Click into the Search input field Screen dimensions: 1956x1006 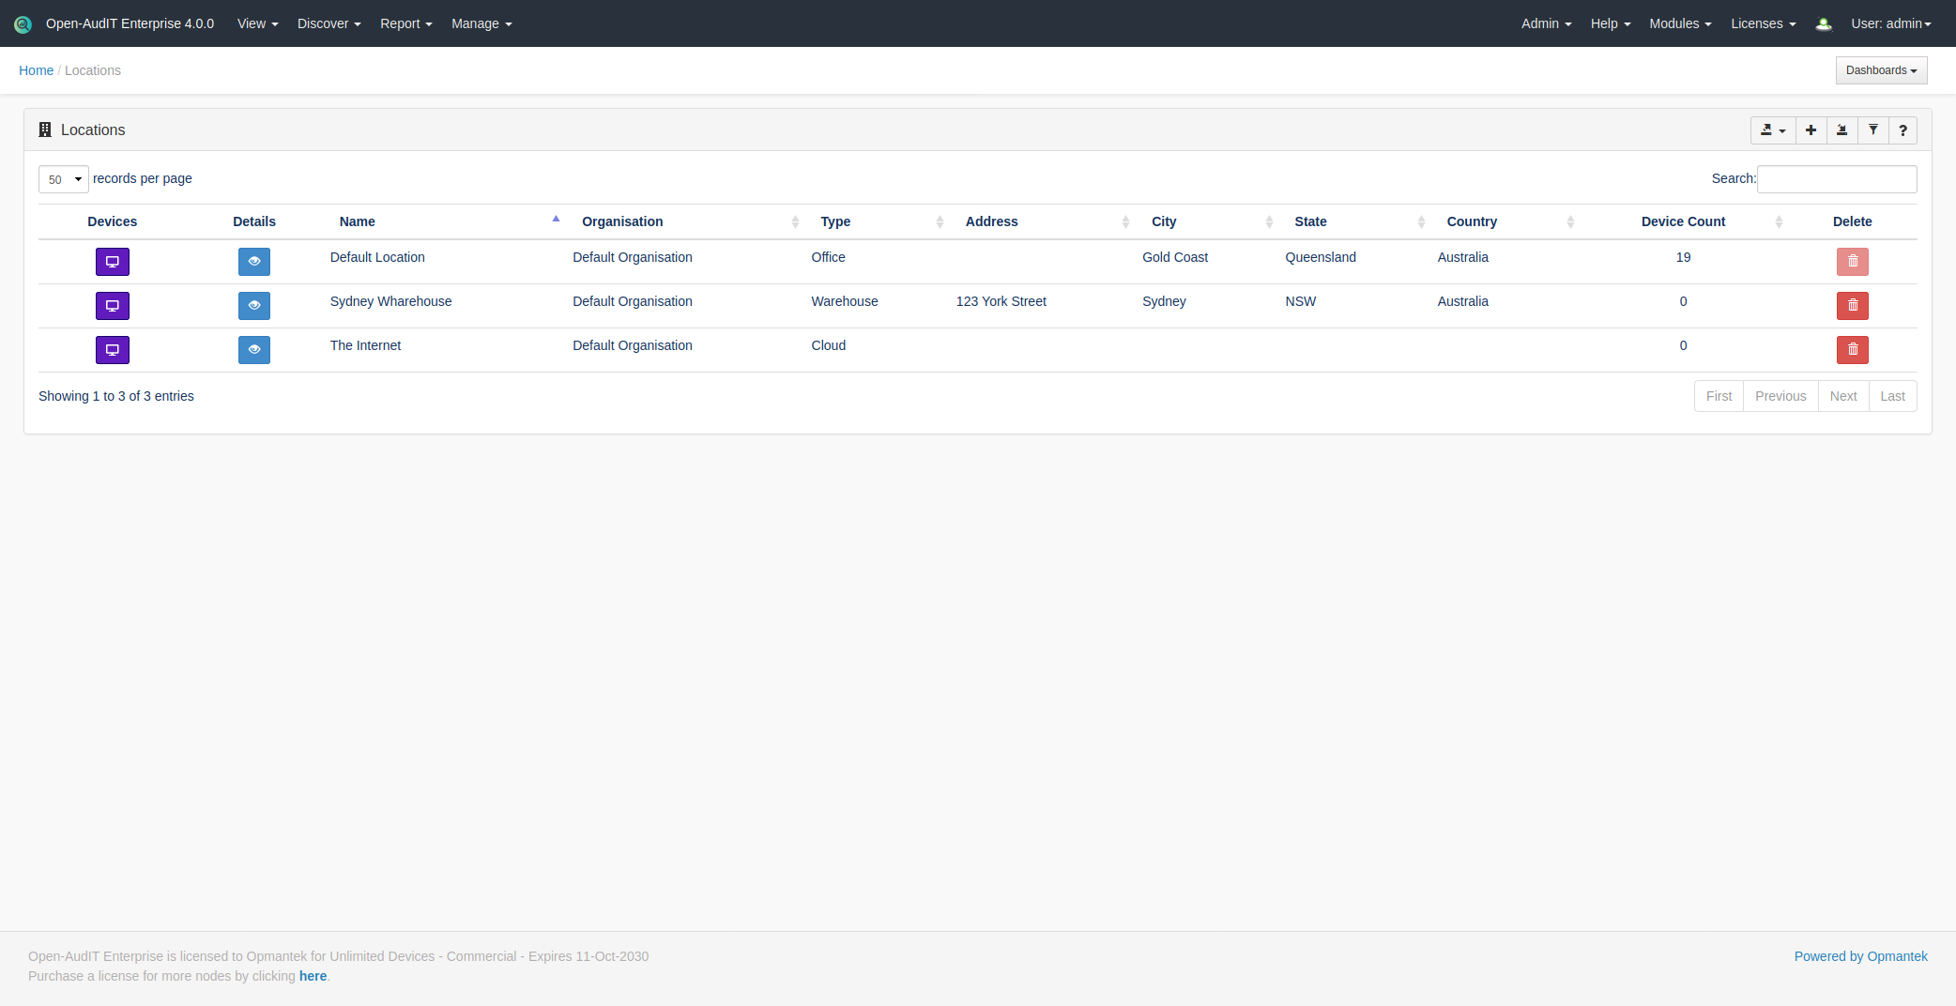(1836, 179)
